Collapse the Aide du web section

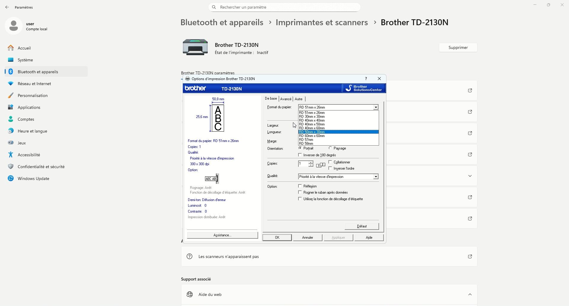pyautogui.click(x=470, y=294)
